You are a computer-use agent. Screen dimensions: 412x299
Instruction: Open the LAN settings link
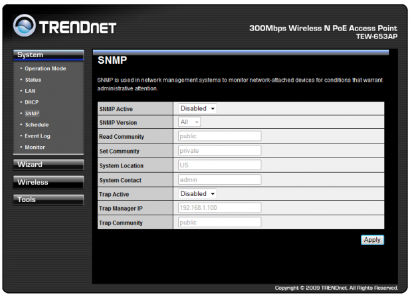click(30, 91)
